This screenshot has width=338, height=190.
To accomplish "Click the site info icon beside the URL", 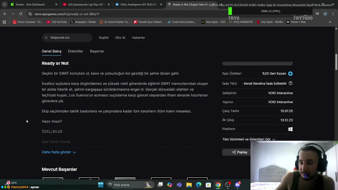I will 30,14.
